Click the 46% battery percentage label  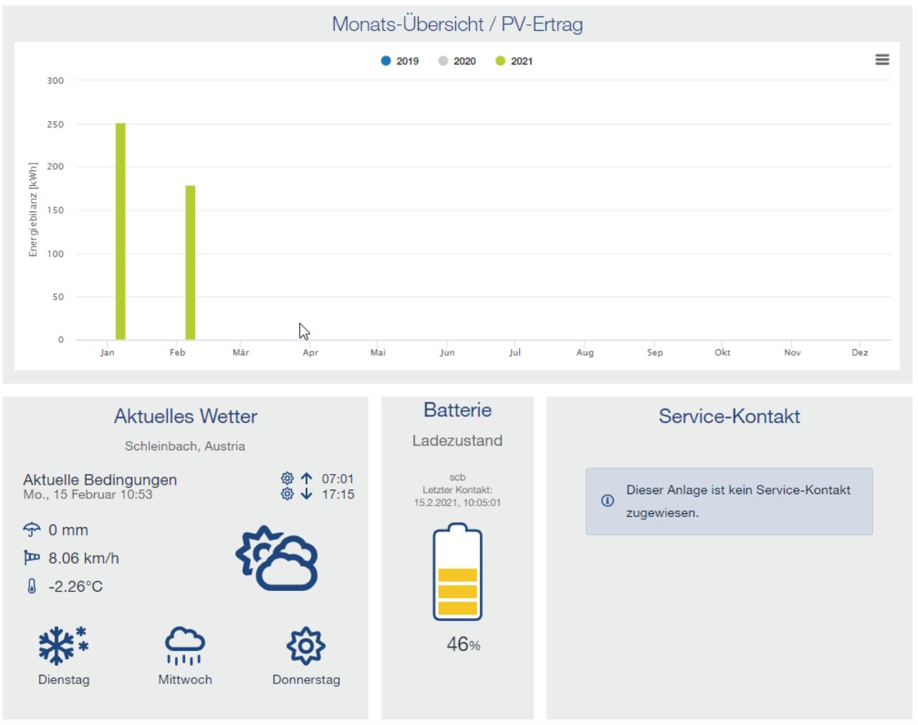click(463, 645)
